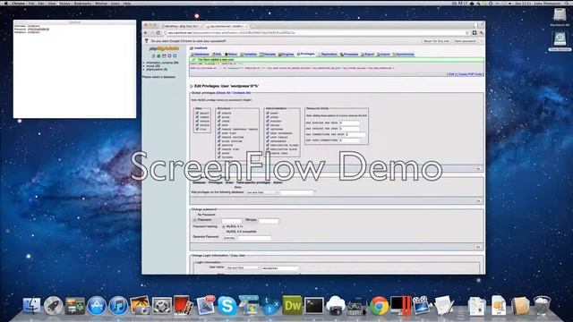Open the query window icon in phpMyAdmin sidebar
573x322 pixels.
click(x=164, y=55)
